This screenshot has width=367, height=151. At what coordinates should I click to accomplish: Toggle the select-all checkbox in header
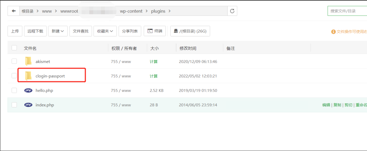14,48
